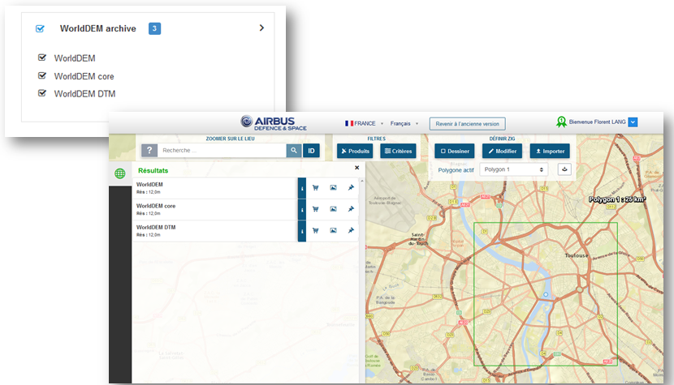This screenshot has height=385, width=674.
Task: Click the blue location marker on the map
Action: [x=546, y=294]
